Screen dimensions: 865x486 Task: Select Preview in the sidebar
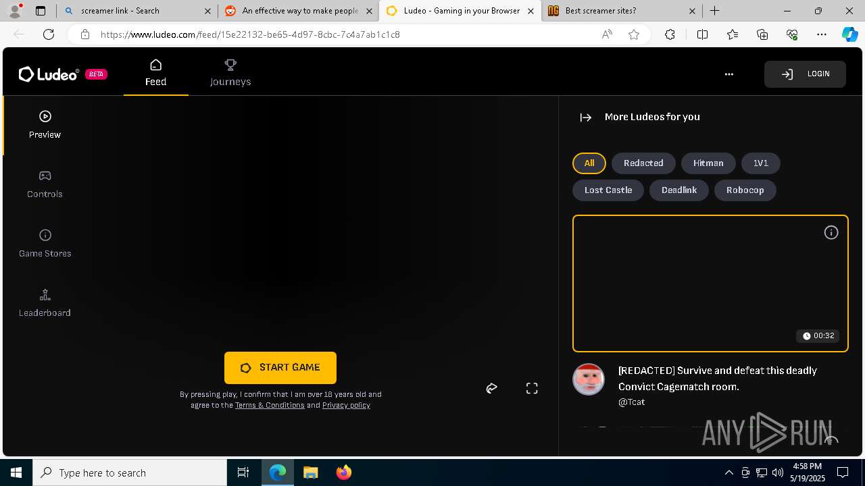[45, 126]
